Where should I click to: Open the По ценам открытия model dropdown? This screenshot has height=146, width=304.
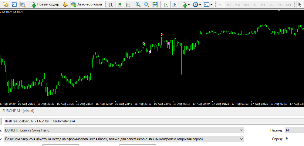(124, 139)
